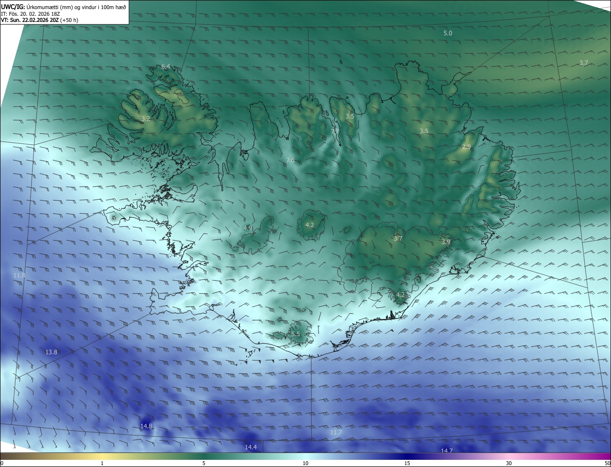Click the 3.2 precipitation label
This screenshot has width=611, height=467.
click(146, 118)
